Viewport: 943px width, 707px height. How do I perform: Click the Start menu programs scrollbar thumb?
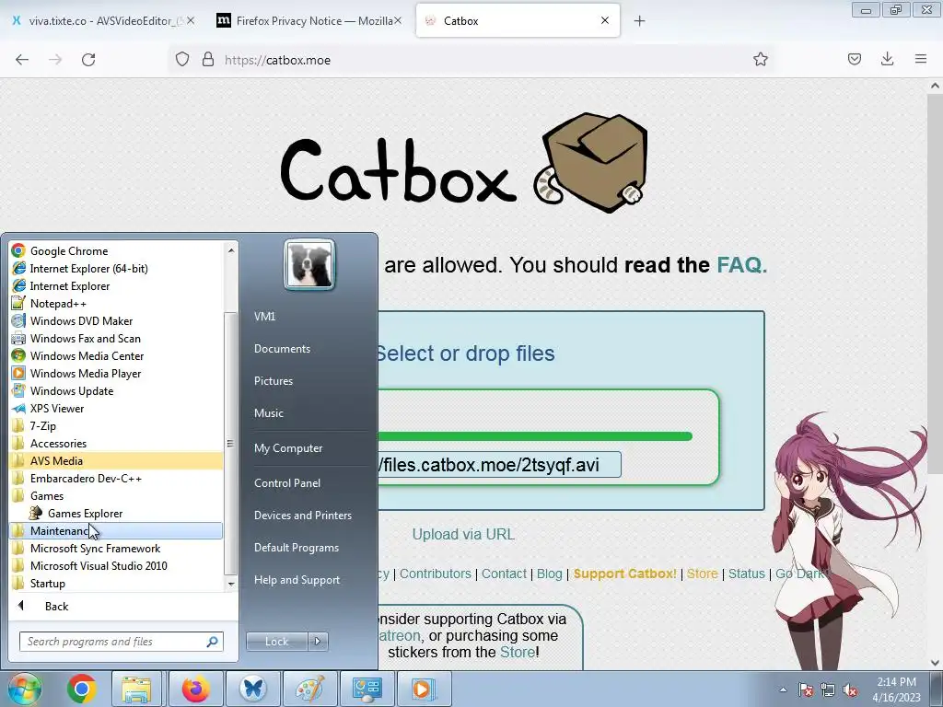pyautogui.click(x=229, y=443)
